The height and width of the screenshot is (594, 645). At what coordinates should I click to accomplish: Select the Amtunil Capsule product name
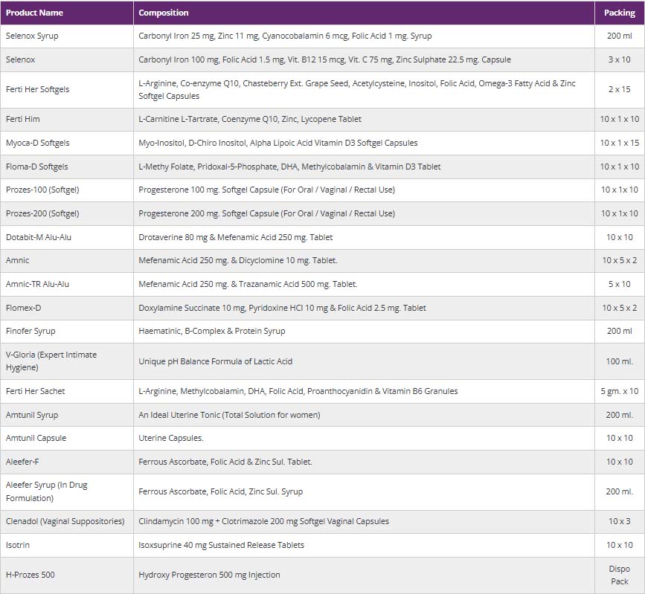[36, 438]
